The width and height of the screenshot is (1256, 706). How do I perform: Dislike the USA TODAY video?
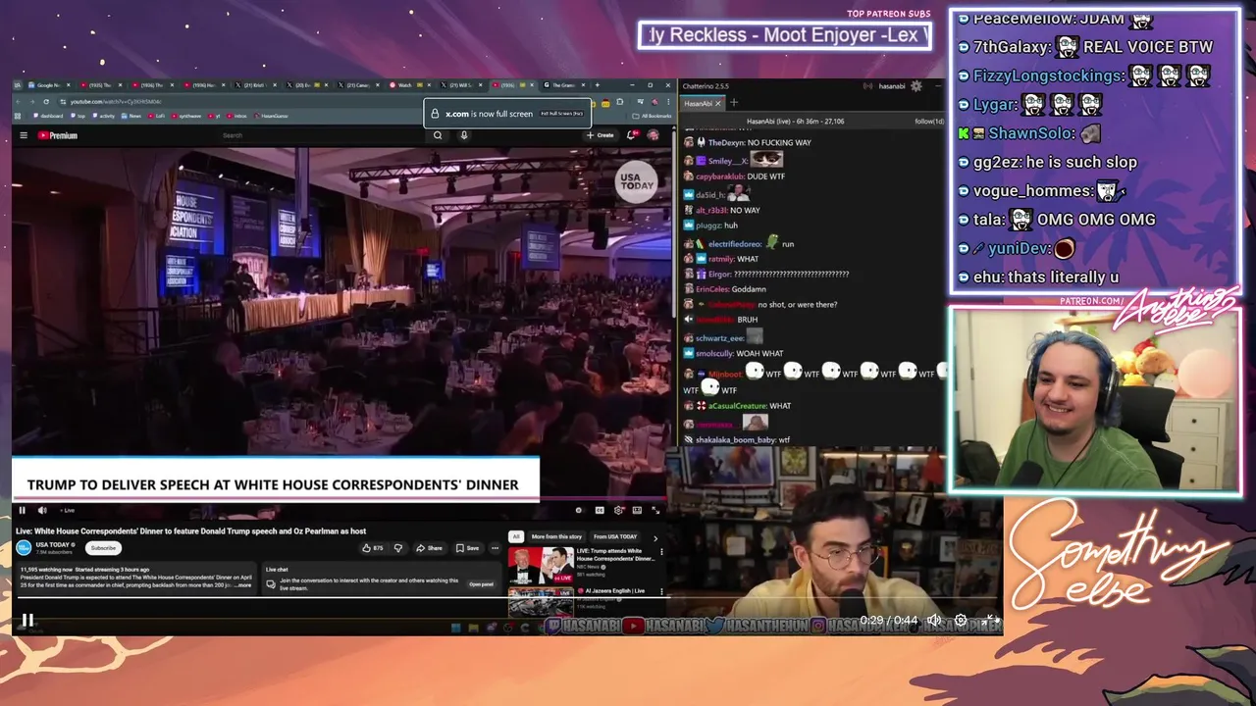pyautogui.click(x=397, y=548)
